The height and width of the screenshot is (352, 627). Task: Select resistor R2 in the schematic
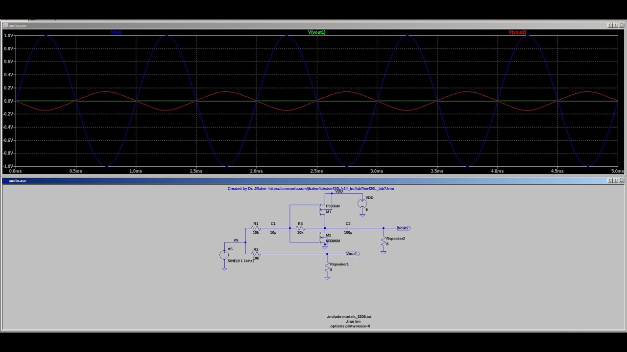pyautogui.click(x=255, y=254)
